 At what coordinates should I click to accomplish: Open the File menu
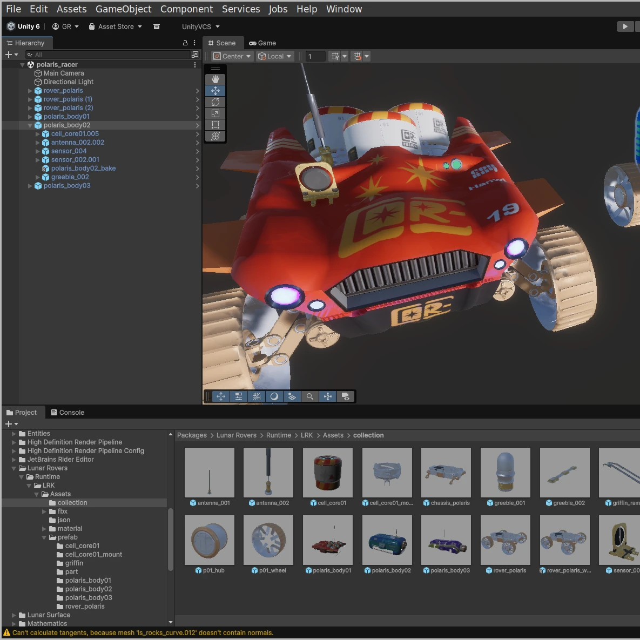click(14, 9)
